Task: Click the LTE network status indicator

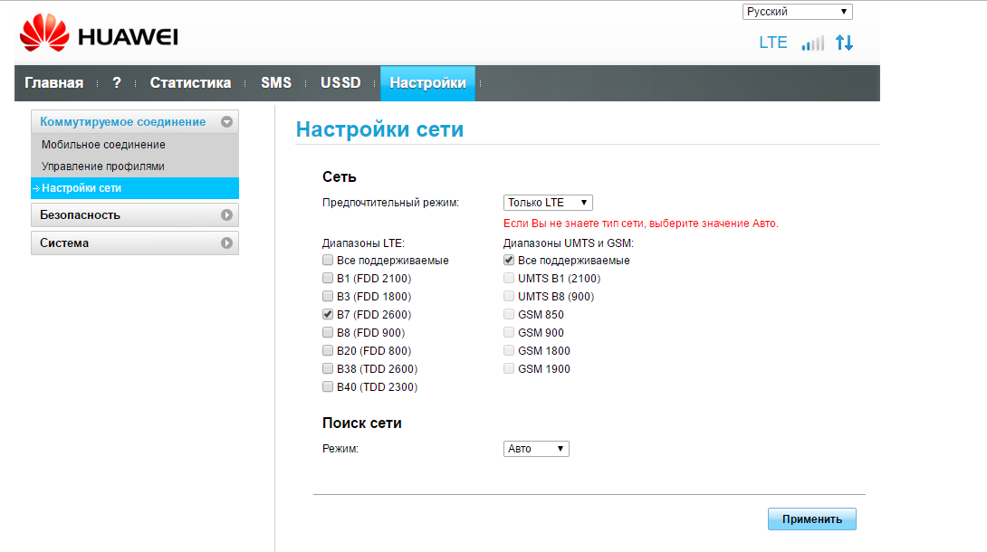Action: [x=772, y=43]
